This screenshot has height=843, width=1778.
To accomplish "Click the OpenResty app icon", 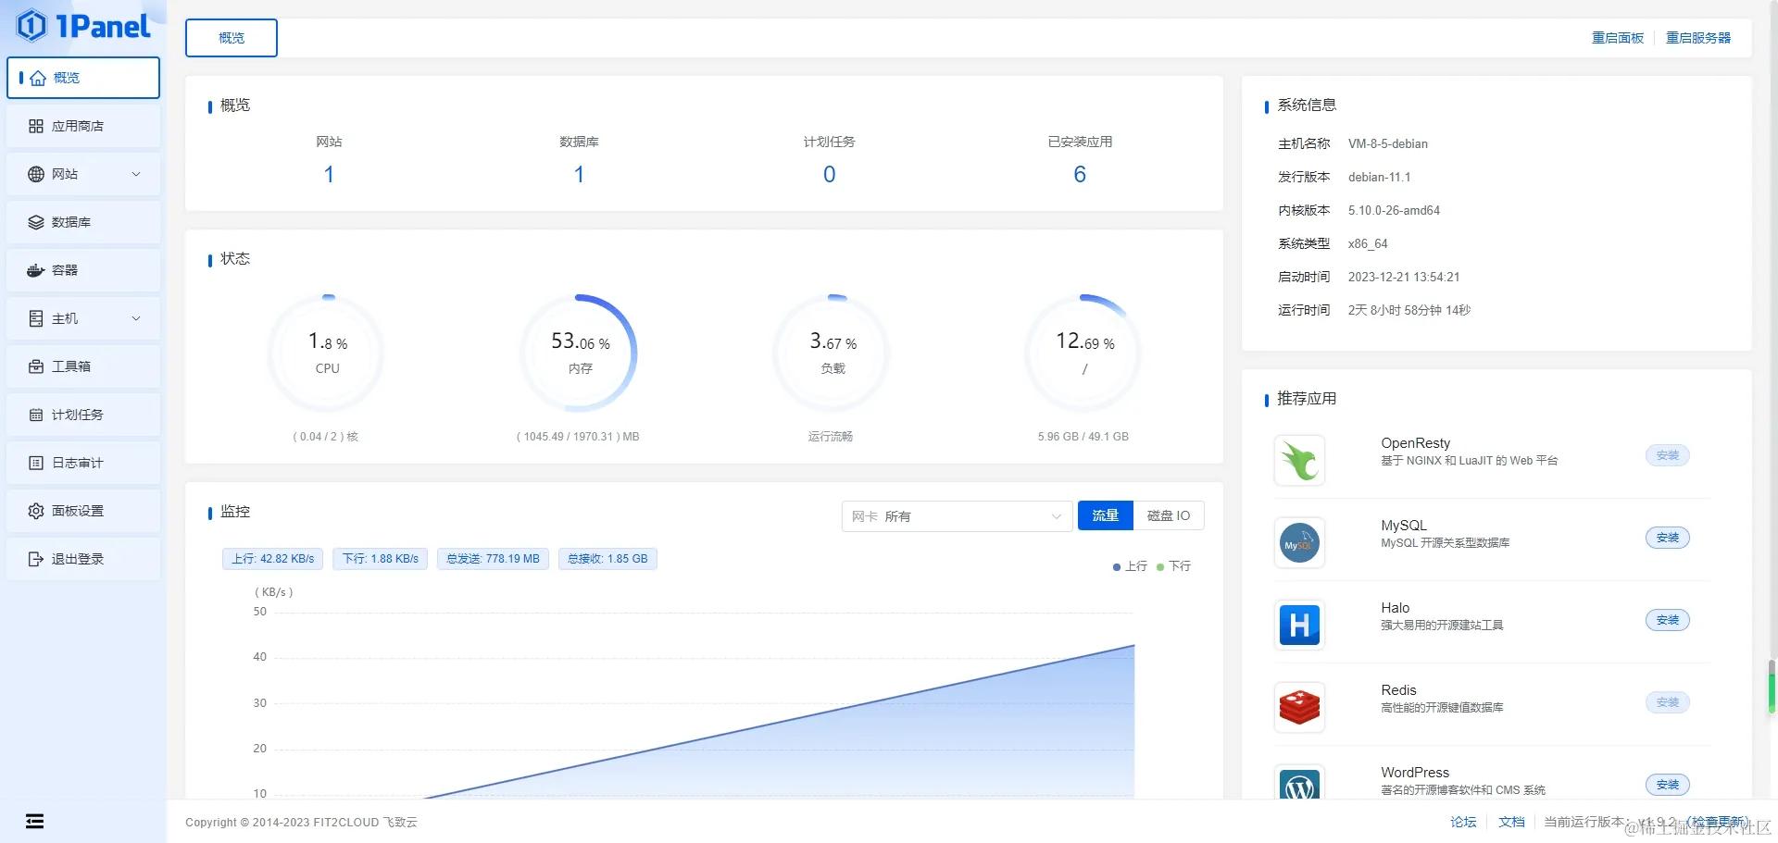I will [1299, 460].
